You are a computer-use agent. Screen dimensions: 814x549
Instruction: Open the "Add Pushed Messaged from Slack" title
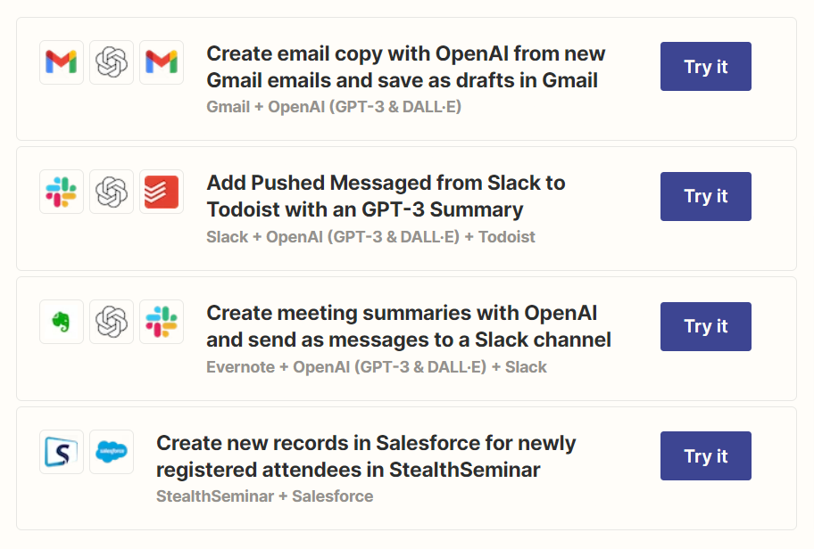pos(386,196)
